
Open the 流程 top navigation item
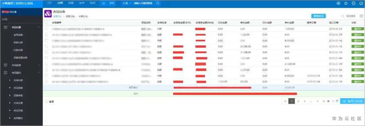click(x=71, y=3)
